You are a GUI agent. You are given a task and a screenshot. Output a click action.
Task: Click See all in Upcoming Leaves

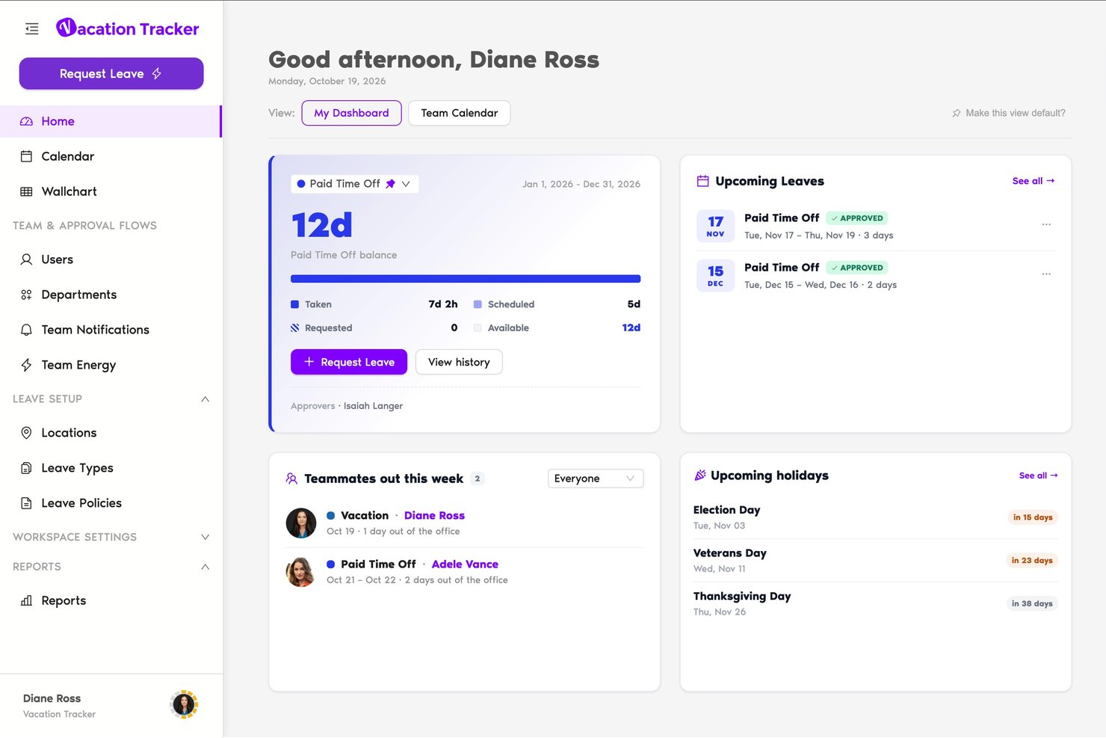click(x=1034, y=181)
